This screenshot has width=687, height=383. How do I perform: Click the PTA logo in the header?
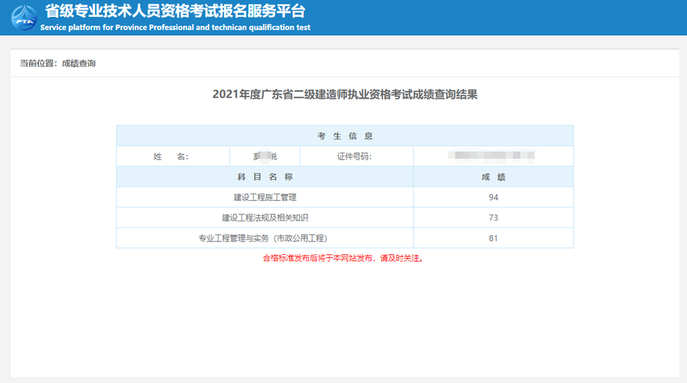pyautogui.click(x=24, y=18)
